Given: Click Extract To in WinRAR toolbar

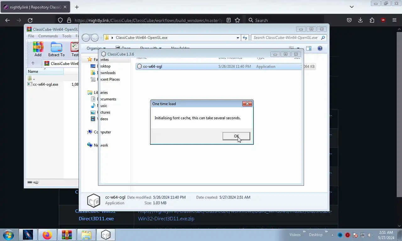Looking at the screenshot, I should coord(57,49).
